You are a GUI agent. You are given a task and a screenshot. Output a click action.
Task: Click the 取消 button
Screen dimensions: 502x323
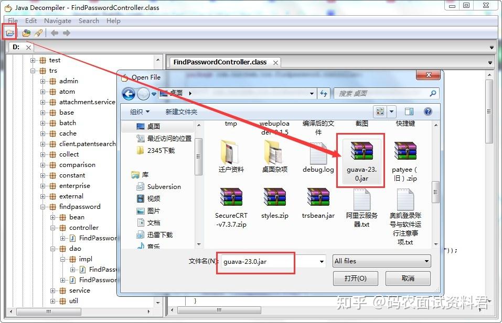point(408,279)
